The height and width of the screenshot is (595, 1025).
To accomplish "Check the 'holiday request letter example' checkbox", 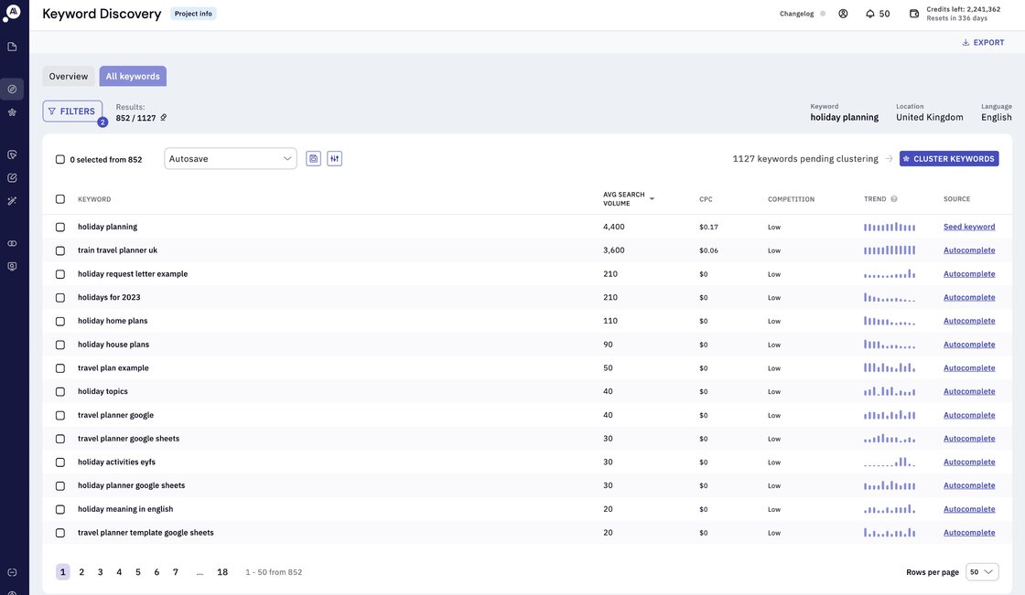I will click(x=60, y=274).
